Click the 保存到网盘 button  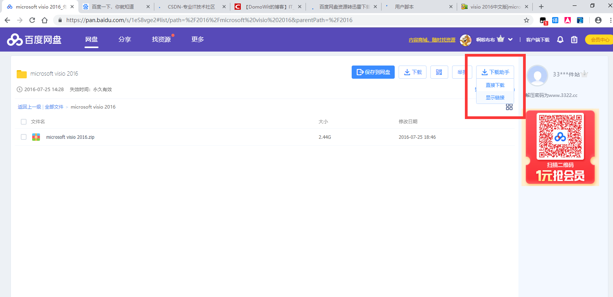[x=373, y=72]
